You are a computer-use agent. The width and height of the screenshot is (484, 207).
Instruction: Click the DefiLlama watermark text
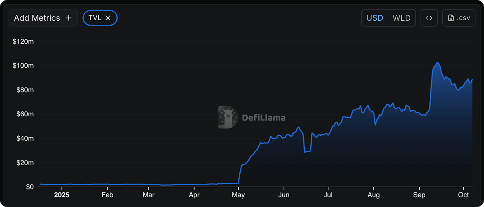(x=264, y=118)
